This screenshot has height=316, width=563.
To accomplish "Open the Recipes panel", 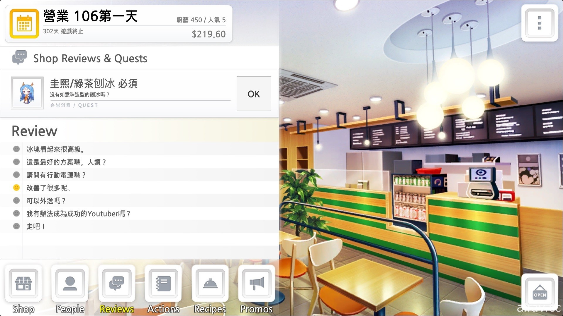I will pyautogui.click(x=209, y=289).
